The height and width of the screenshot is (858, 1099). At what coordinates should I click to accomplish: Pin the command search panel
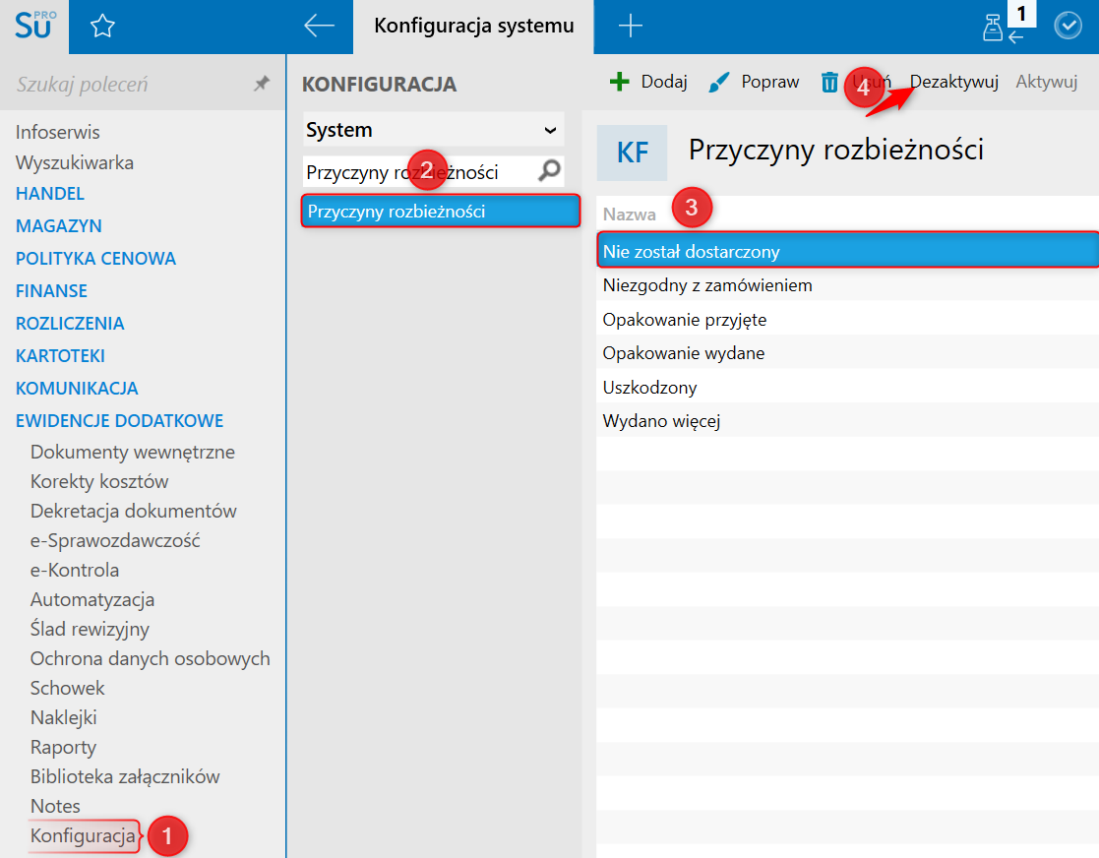(x=262, y=84)
